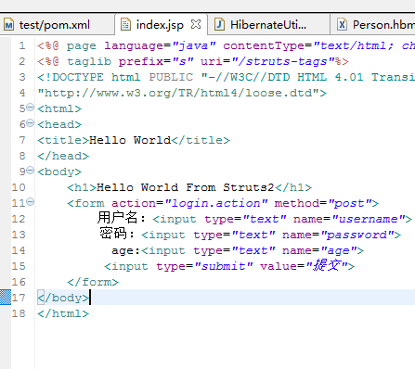Click the "age" name attribute value
This screenshot has height=369, width=415.
(339, 250)
